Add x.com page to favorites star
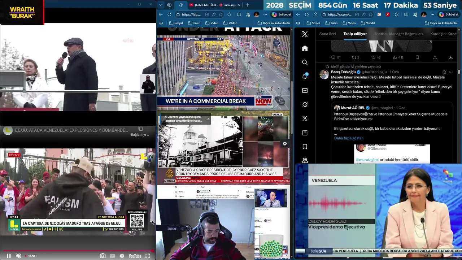Image resolution: width=462 pixels, height=260 pixels. (371, 14)
